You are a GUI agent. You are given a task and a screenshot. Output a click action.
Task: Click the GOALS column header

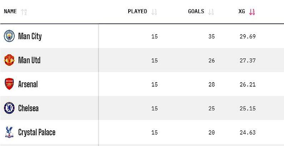[x=196, y=11]
